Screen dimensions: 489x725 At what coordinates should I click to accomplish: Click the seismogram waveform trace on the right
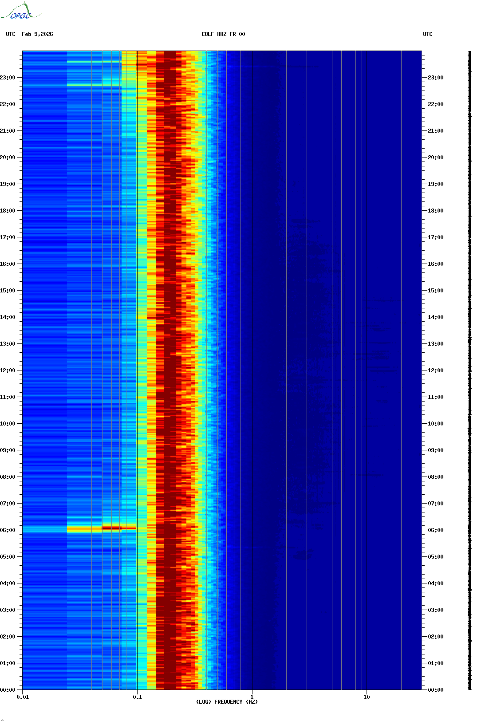pos(469,370)
